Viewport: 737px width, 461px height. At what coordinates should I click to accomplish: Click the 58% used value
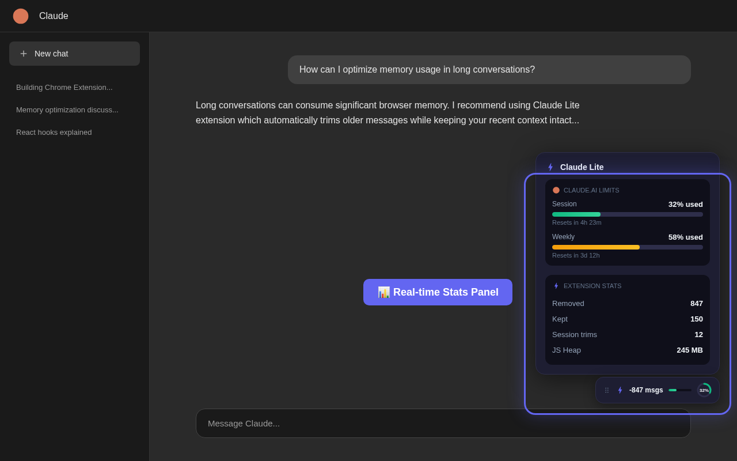pos(686,237)
